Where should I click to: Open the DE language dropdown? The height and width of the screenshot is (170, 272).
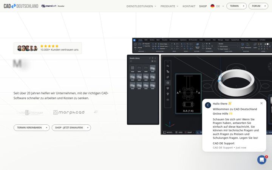pyautogui.click(x=220, y=6)
